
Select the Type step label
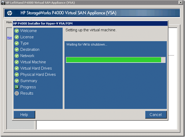[25, 43]
